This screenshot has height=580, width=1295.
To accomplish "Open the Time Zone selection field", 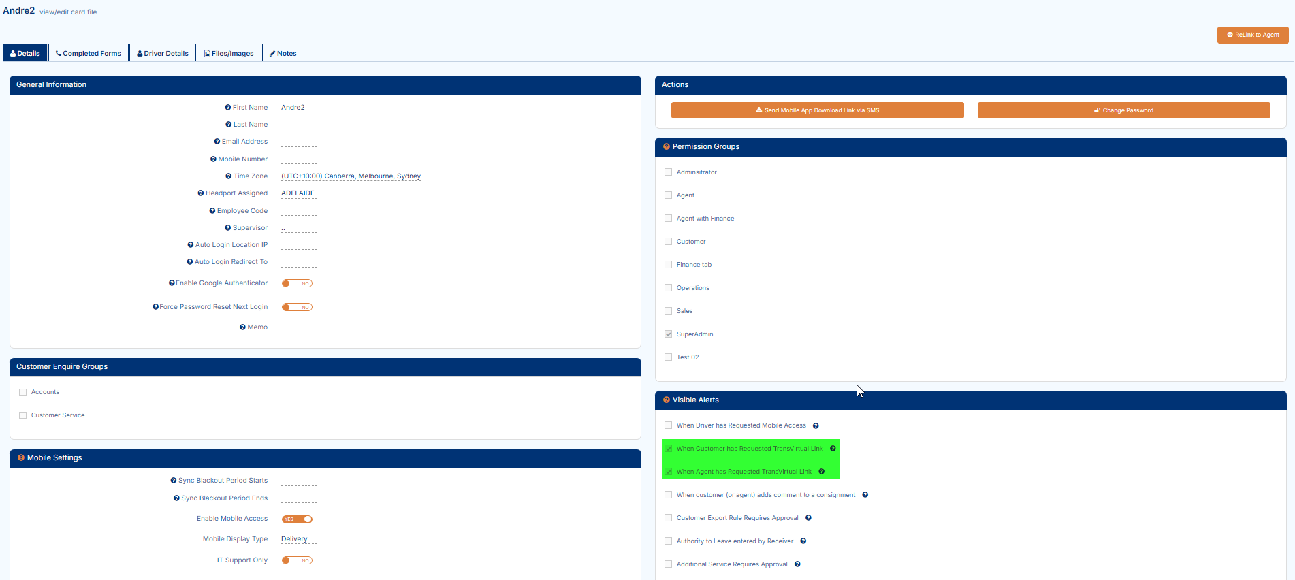I will [351, 176].
